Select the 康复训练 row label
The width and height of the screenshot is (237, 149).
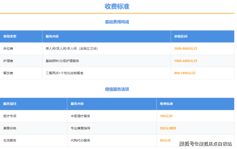pyautogui.click(x=10, y=128)
